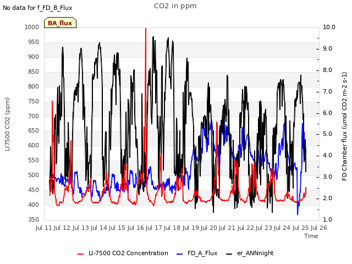Screen dimensions: 352x264
Task: Click the 550 tick on left axis
Action: pyautogui.click(x=33, y=160)
